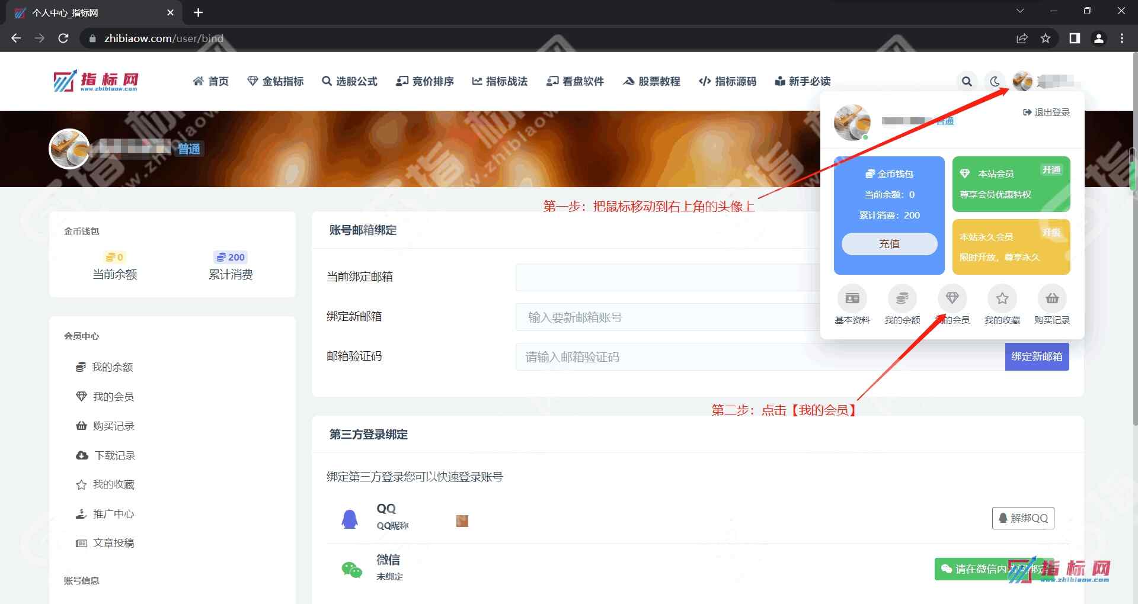Image resolution: width=1138 pixels, height=604 pixels.
Task: Click the 绑定新邮箱 confirm button
Action: [1037, 356]
